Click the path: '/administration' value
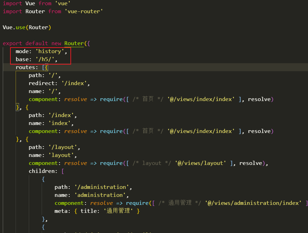Screen dimensions: 308x233 (102, 187)
